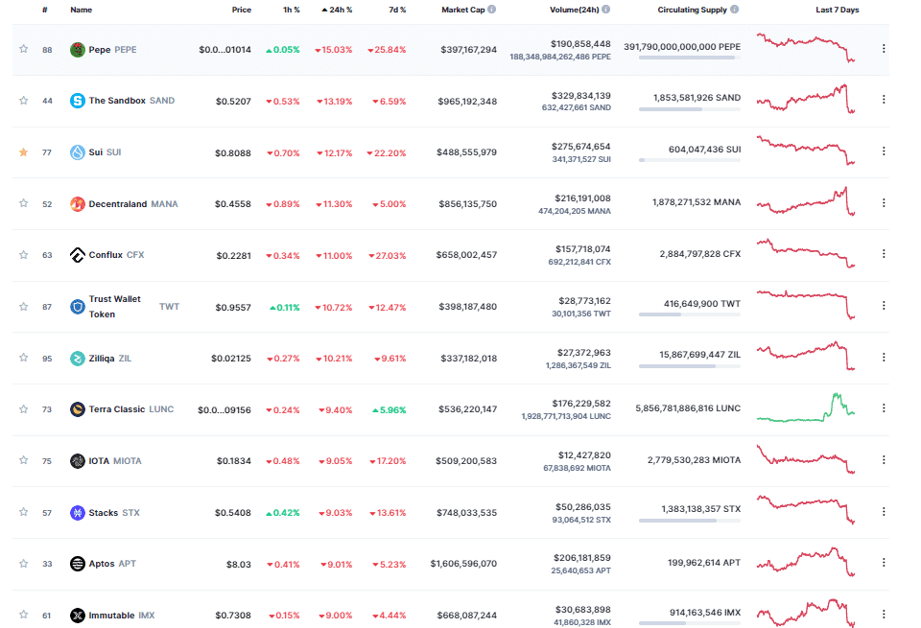Open more options menu for IOTA row
This screenshot has height=628, width=921.
pos(884,460)
